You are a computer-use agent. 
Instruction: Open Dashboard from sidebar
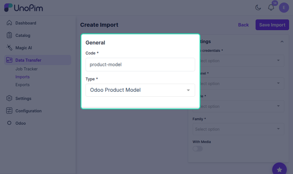click(x=26, y=23)
